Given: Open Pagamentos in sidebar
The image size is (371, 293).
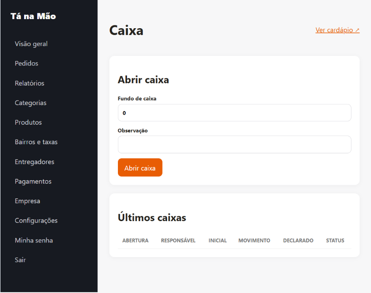Looking at the screenshot, I should (x=33, y=182).
